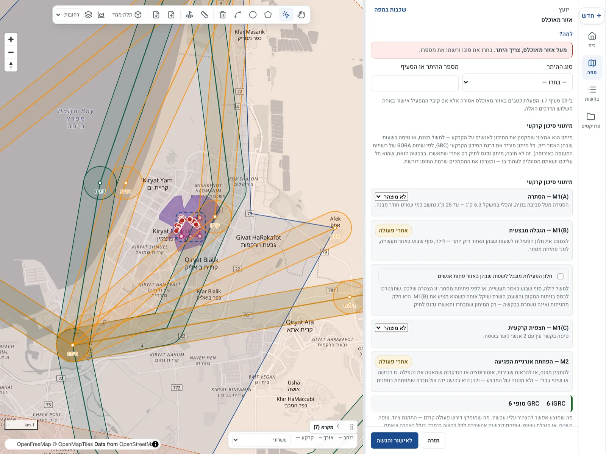
Task: Toggle the תלת-ממד 3D view
Action: pos(127,15)
